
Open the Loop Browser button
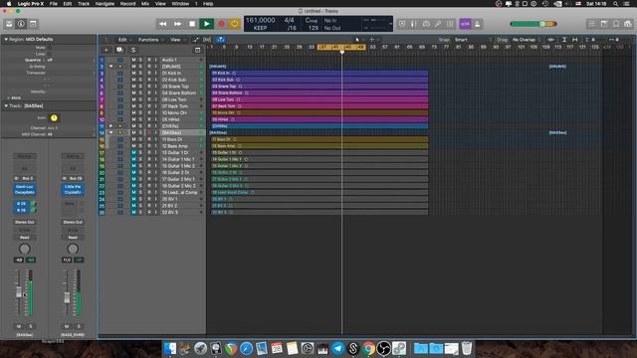tap(616, 24)
